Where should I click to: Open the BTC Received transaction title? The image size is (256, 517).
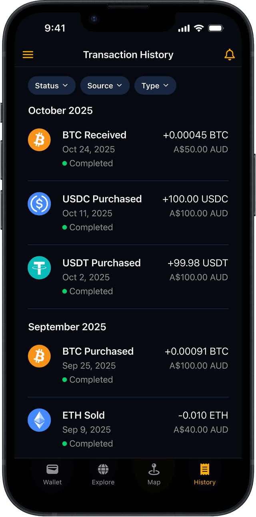[94, 135]
